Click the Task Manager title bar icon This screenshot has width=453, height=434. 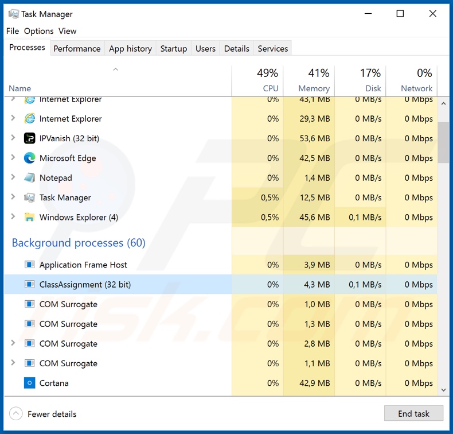tap(13, 14)
